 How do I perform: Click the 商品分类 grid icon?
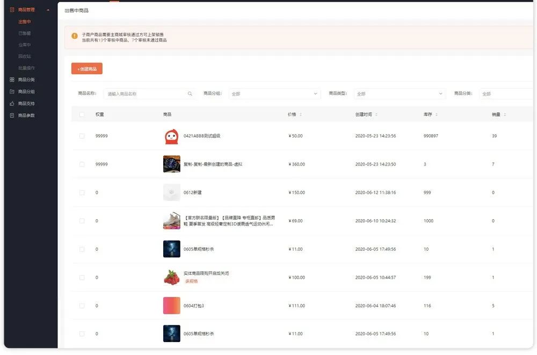(x=12, y=79)
